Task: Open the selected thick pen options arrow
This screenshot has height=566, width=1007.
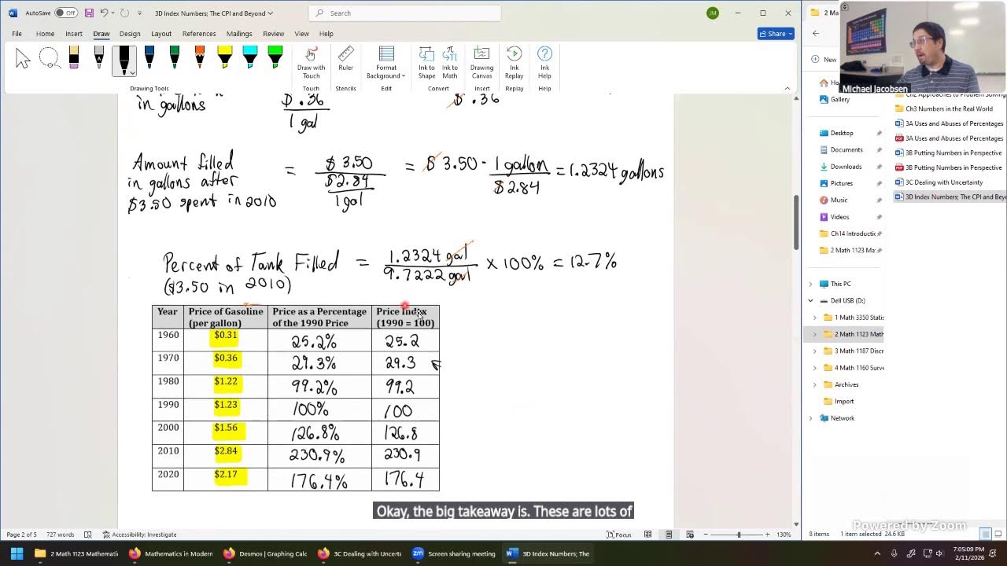Action: 132,72
